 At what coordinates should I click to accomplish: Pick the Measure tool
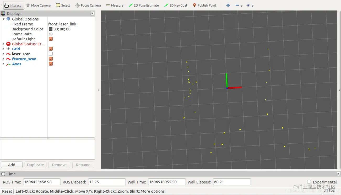coord(115,5)
